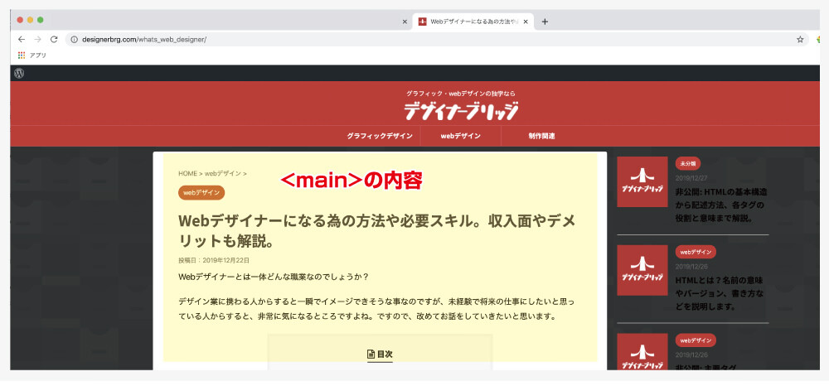This screenshot has height=386, width=829.
Task: Reload the current page
Action: 54,39
